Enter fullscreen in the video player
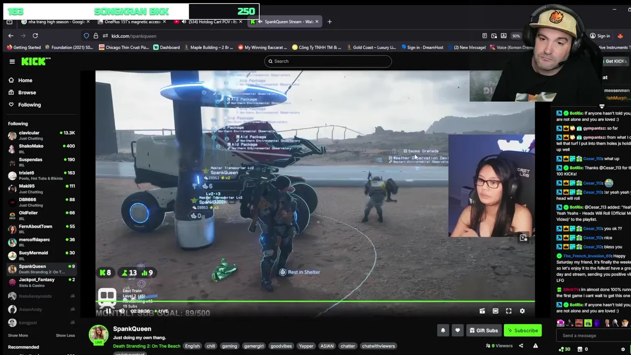631x355 pixels. coord(509,311)
